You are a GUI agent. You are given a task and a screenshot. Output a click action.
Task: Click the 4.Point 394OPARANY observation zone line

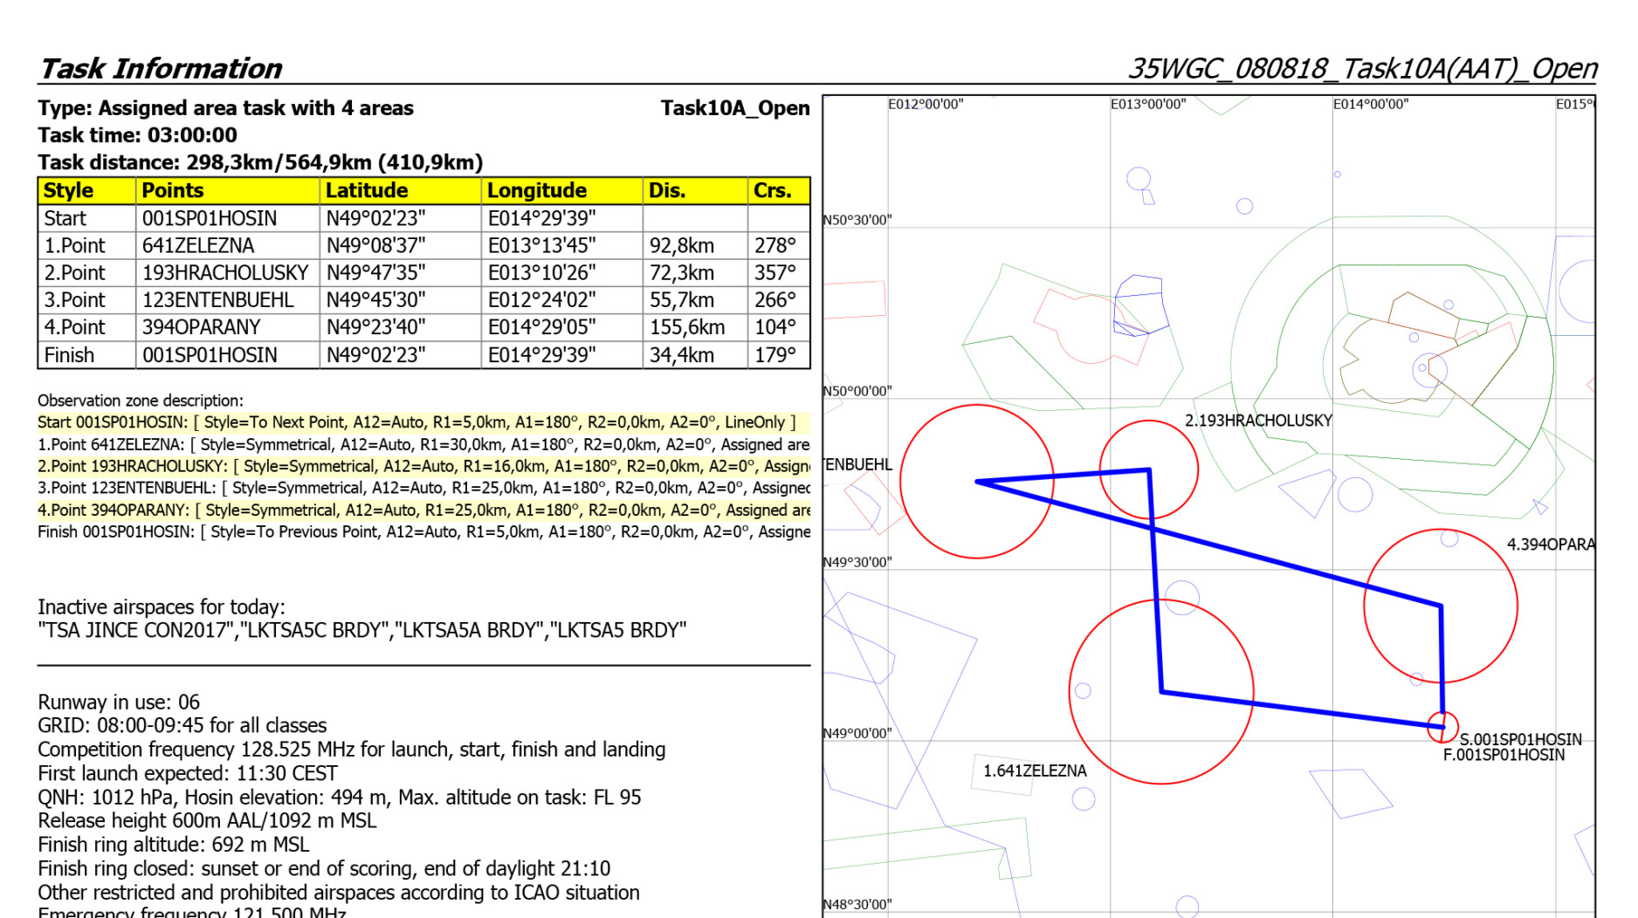pyautogui.click(x=423, y=510)
